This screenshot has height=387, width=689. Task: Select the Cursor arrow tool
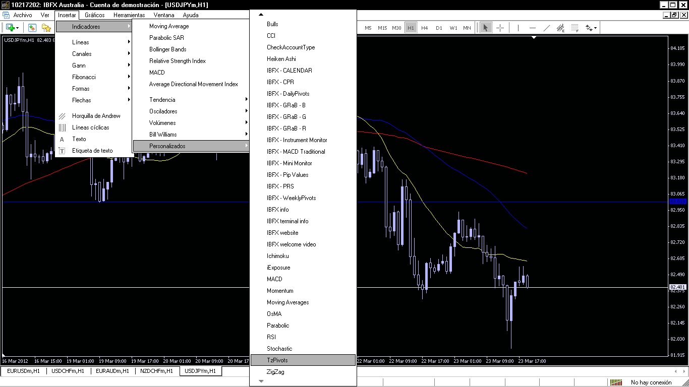pyautogui.click(x=485, y=28)
